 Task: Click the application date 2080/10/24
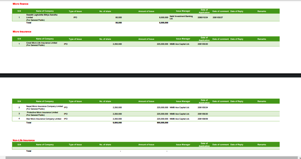(202, 18)
